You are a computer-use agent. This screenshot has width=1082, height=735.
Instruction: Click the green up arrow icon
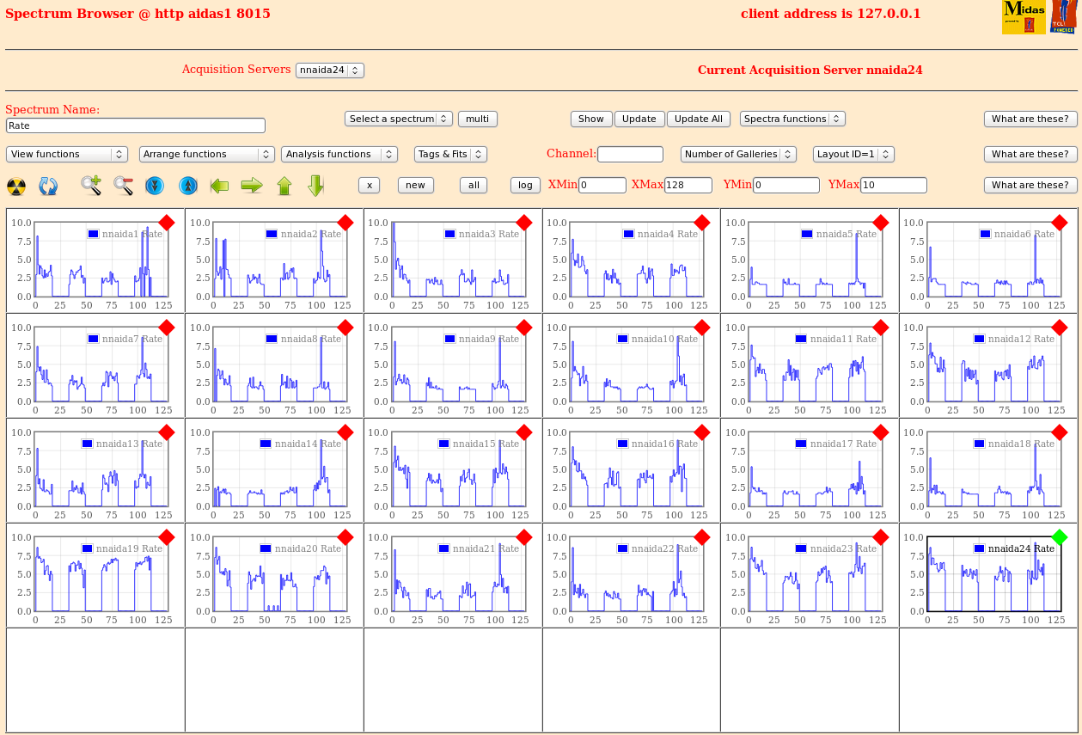[x=284, y=186]
